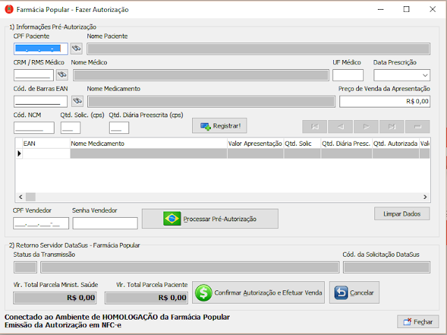Viewport: 447px width, 335px height.
Task: Click Confirmar Autorização e Efetuar Venda
Action: (x=258, y=292)
